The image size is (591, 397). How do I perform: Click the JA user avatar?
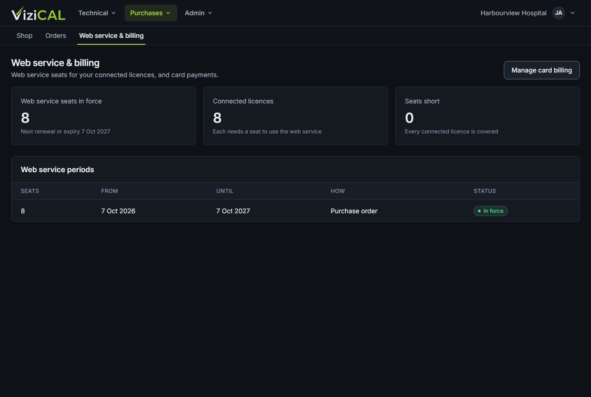559,13
